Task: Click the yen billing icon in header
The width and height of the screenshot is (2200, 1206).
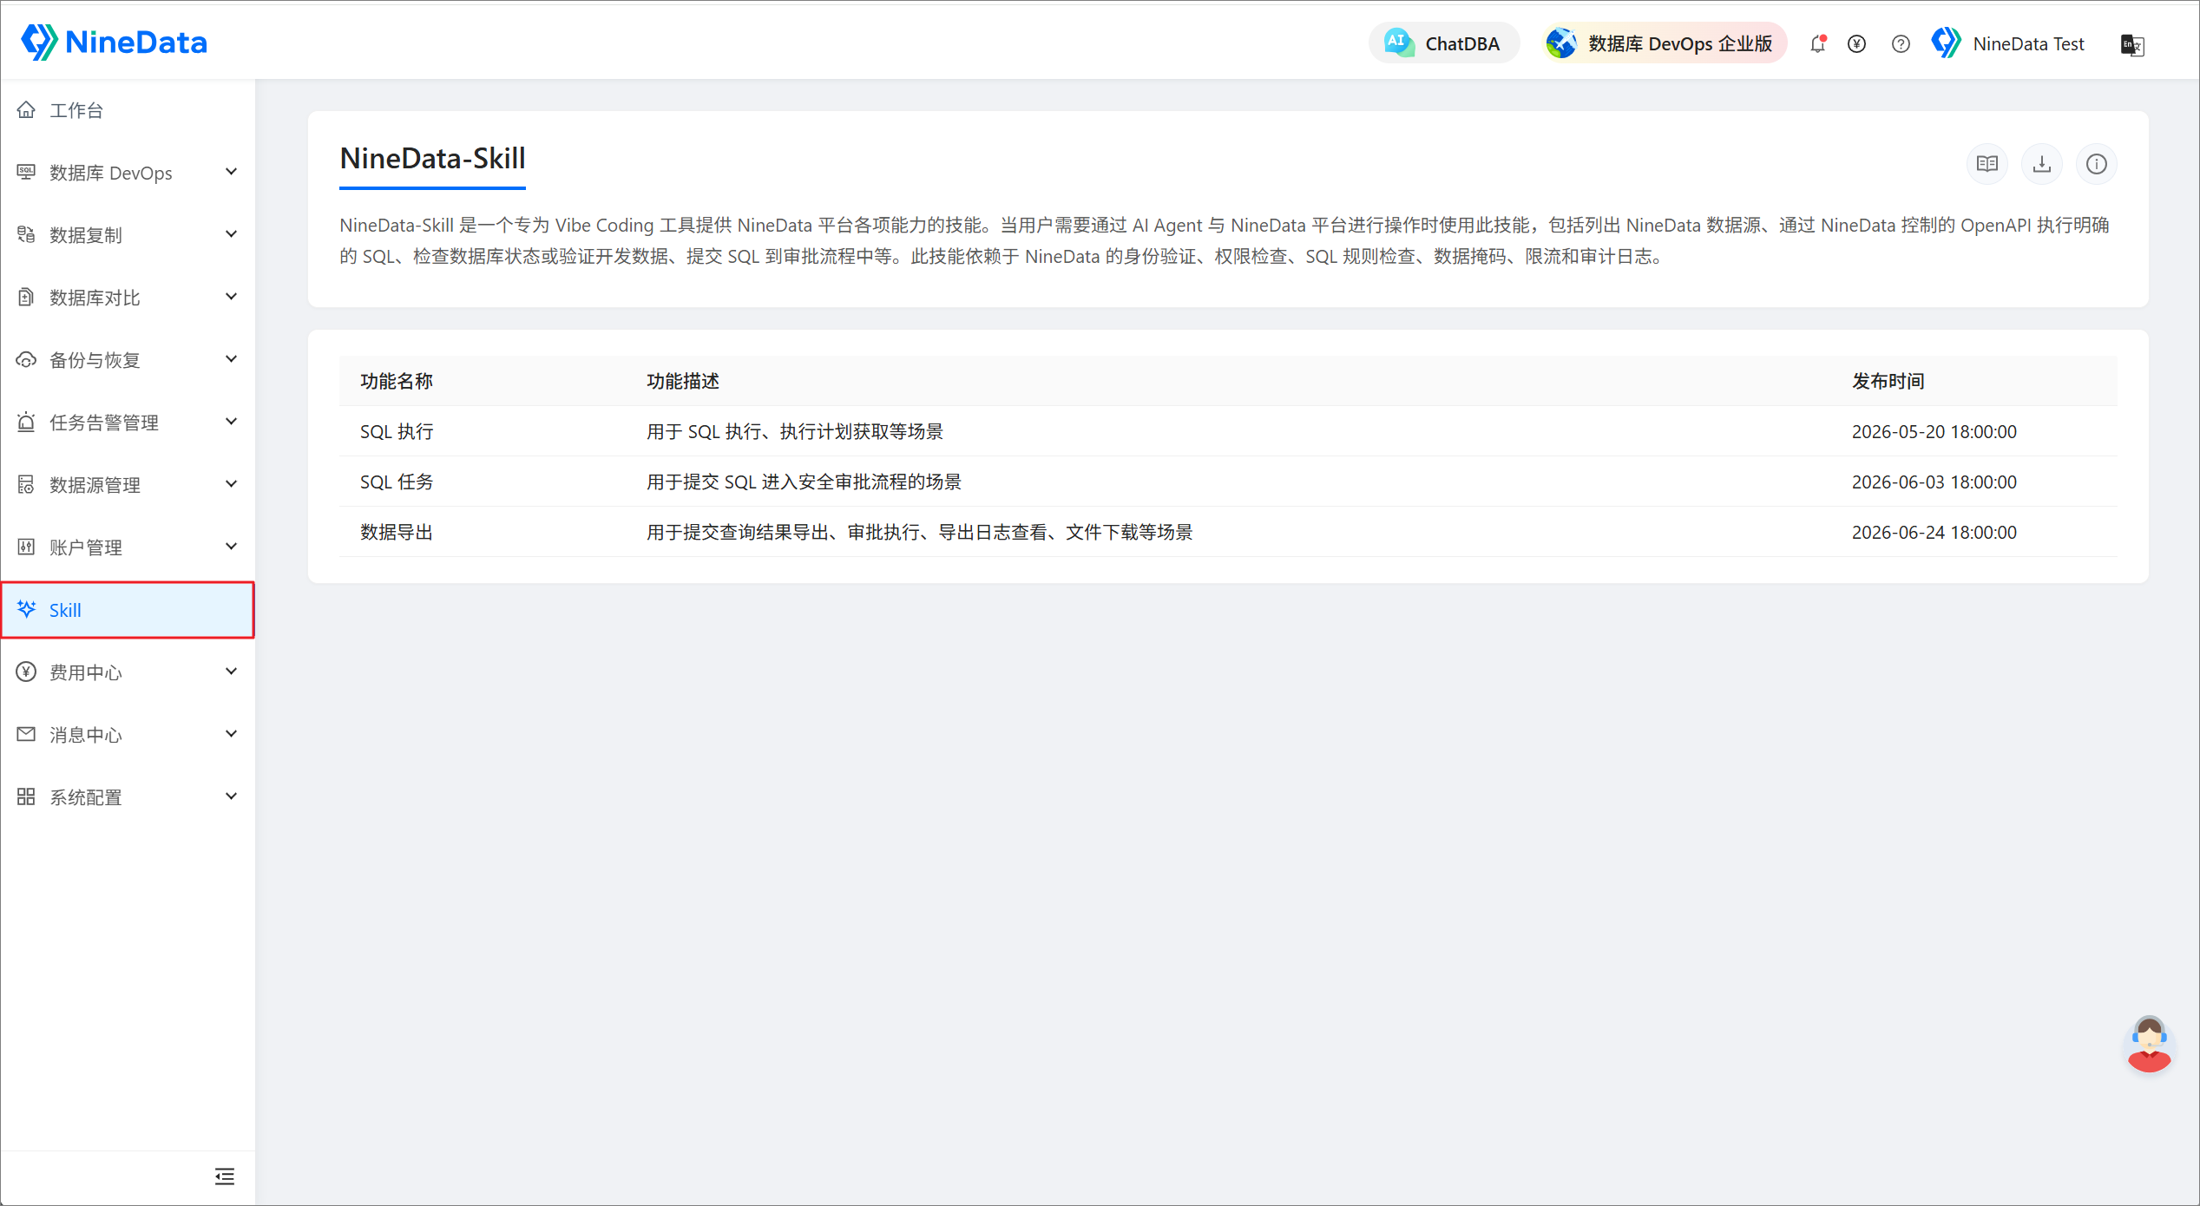Action: coord(1857,43)
